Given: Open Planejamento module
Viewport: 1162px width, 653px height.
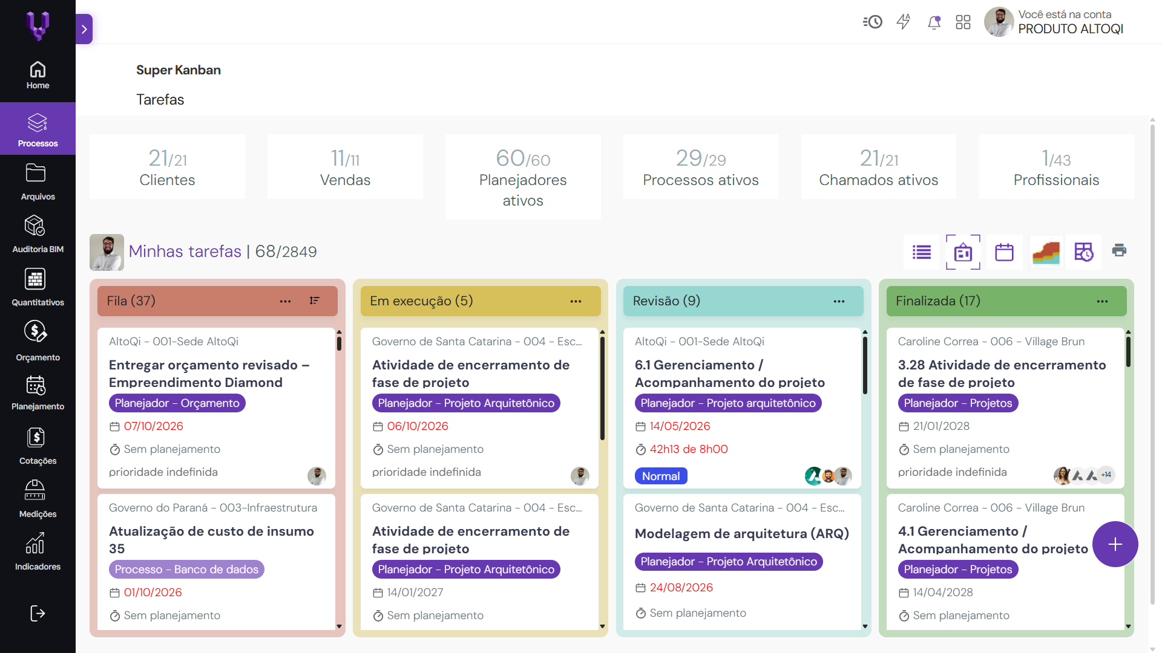Looking at the screenshot, I should pyautogui.click(x=38, y=393).
